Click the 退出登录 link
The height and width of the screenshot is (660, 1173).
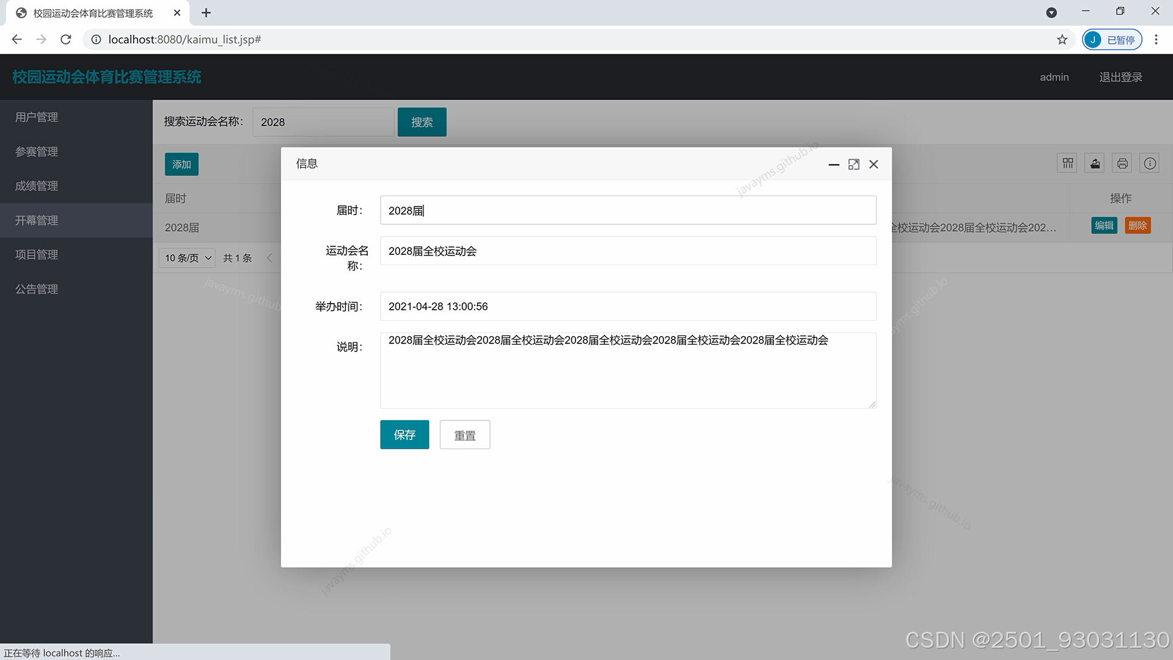pos(1120,77)
